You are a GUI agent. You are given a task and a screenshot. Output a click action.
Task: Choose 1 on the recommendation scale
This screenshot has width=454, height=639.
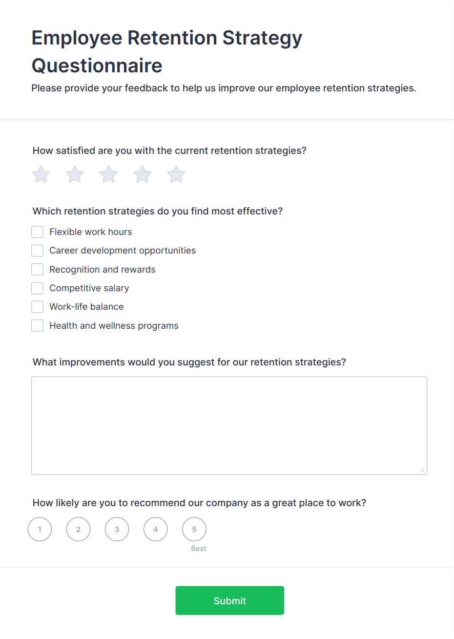[x=40, y=529]
